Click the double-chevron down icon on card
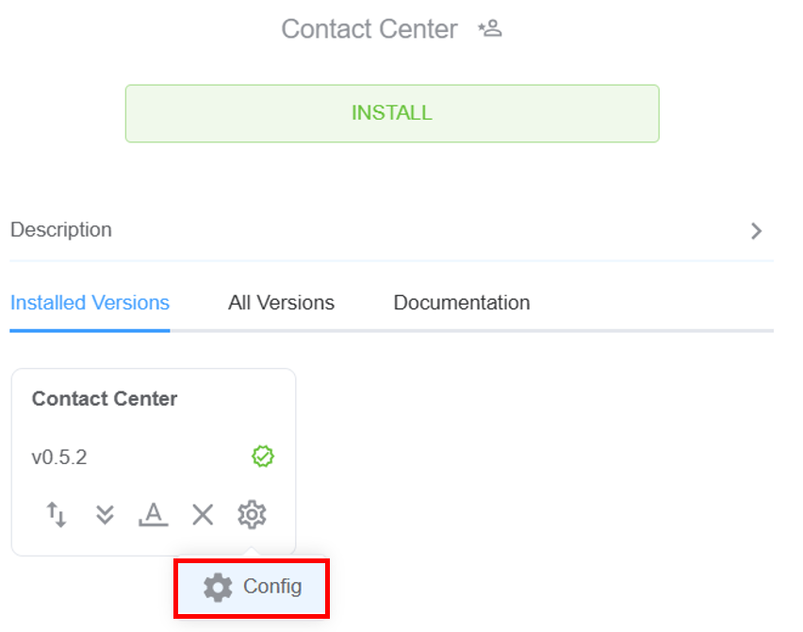The image size is (803, 632). [x=105, y=514]
